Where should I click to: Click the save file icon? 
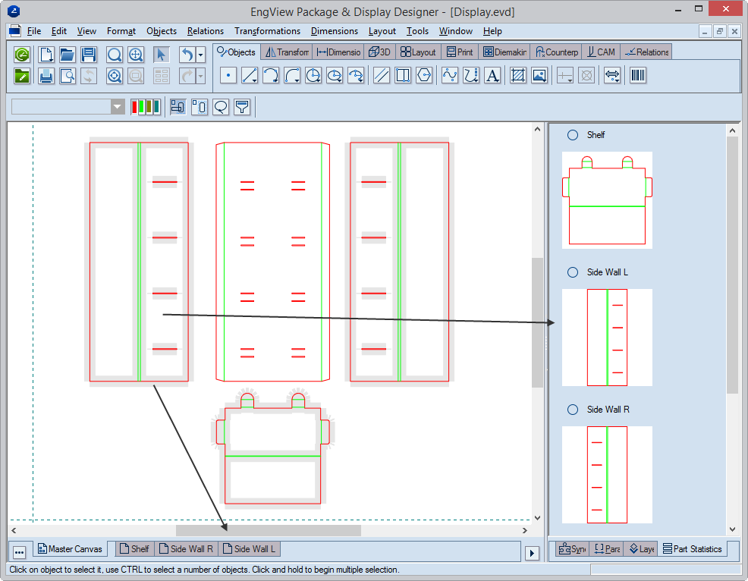(89, 55)
